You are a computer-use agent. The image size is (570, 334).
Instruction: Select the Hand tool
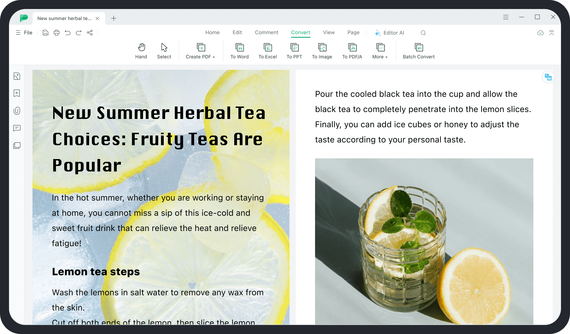141,51
